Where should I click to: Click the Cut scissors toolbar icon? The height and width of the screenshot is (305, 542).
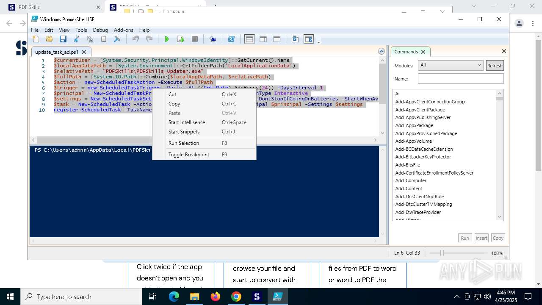tap(77, 39)
